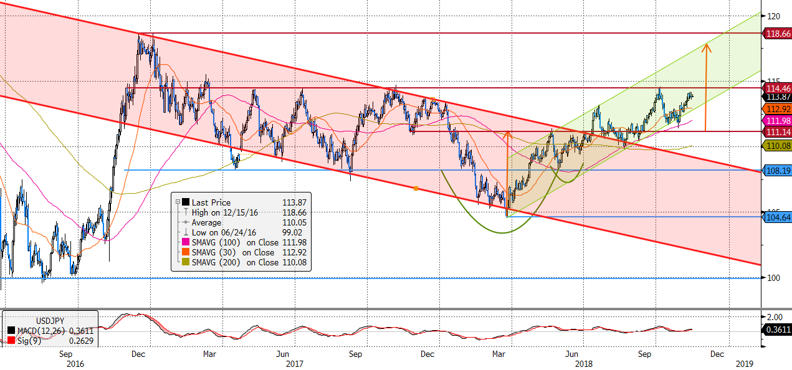Click the 2019 year label on time axis
The width and height of the screenshot is (792, 370).
coord(744,363)
